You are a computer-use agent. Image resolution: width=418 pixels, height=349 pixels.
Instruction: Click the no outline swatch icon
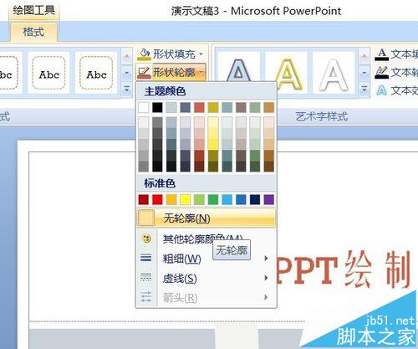pos(146,218)
